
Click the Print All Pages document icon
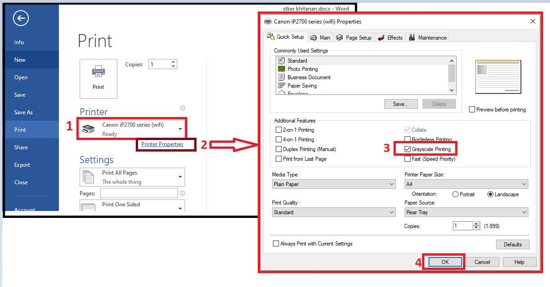88,177
